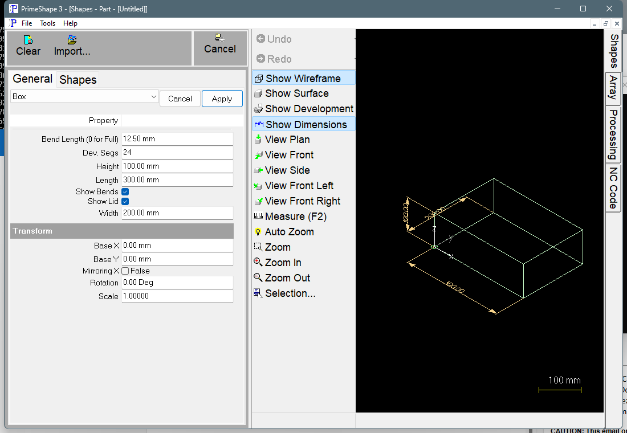Switch to the Shapes tab in left panel

click(x=78, y=80)
